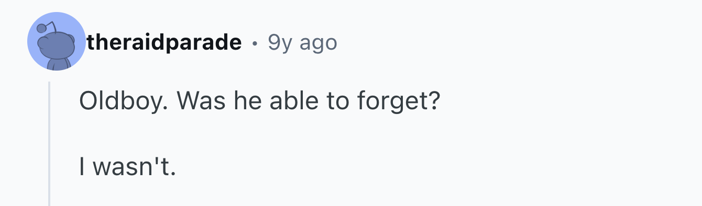Click the word 'forget?' in comment

click(x=398, y=101)
